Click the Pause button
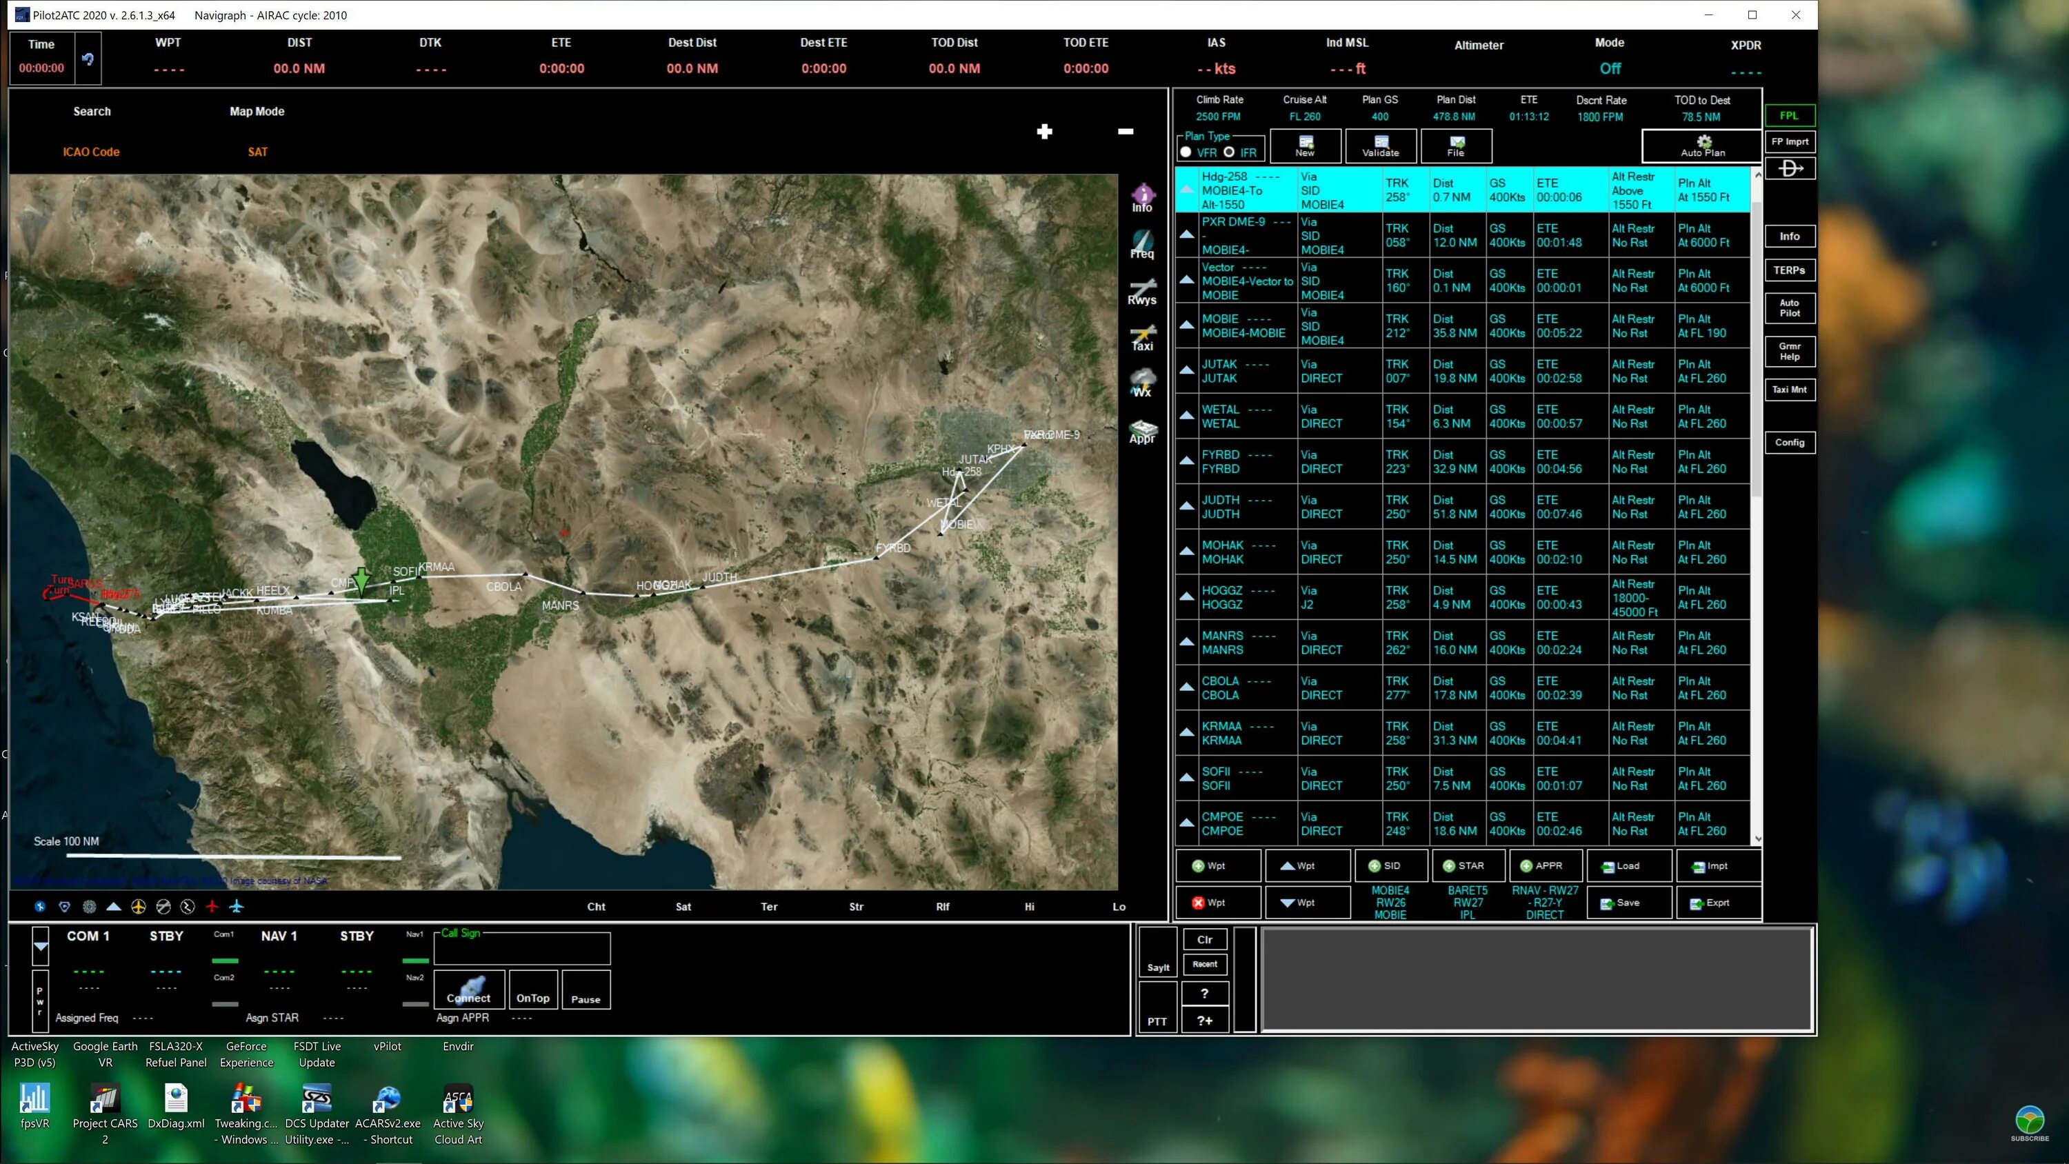 click(586, 990)
